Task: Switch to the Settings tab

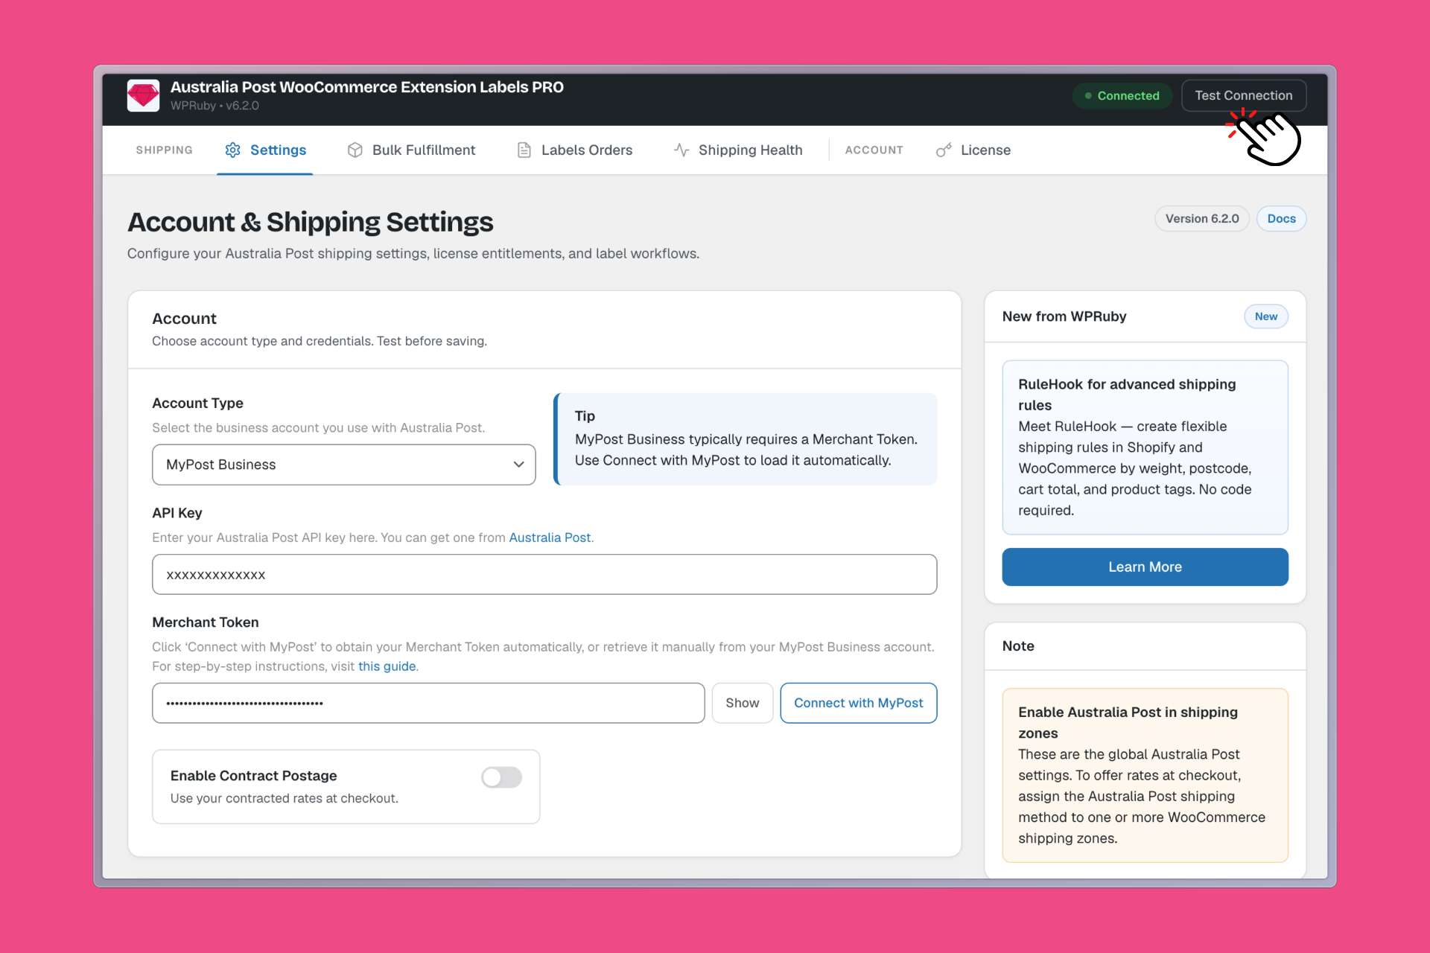Action: coord(265,150)
